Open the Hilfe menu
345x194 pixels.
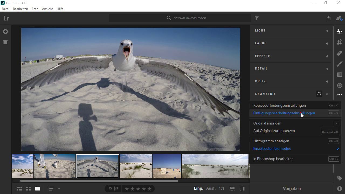tap(60, 9)
